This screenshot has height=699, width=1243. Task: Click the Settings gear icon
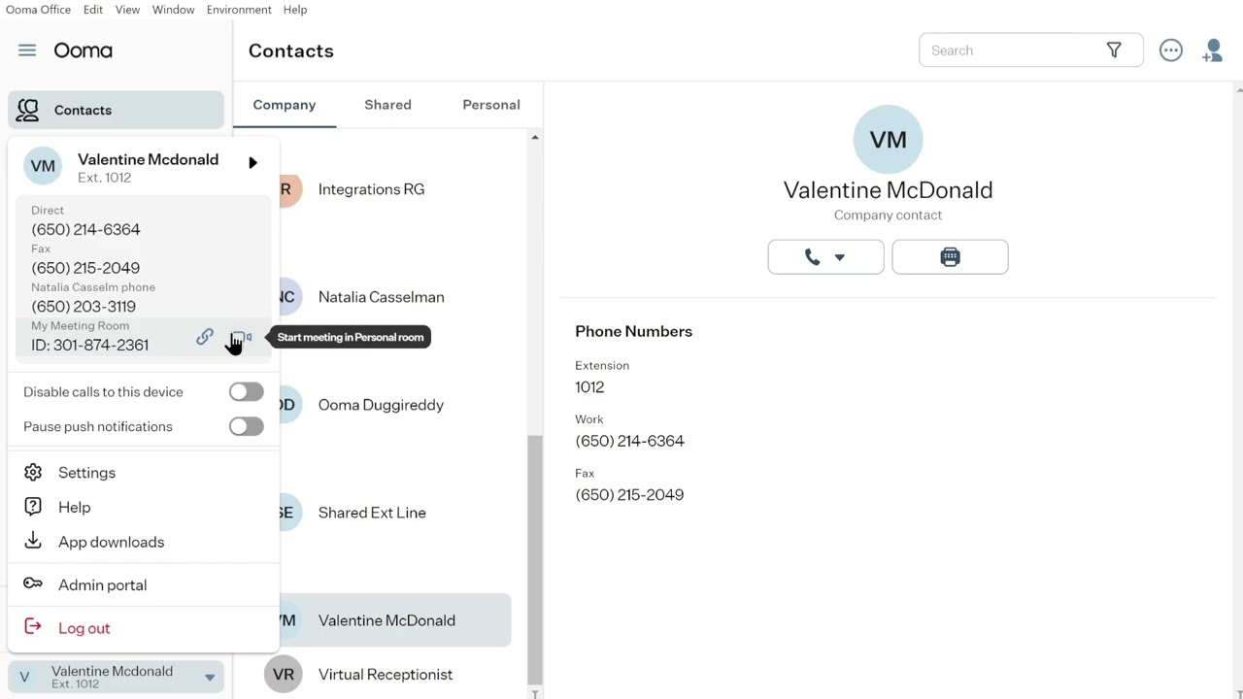[x=33, y=473]
